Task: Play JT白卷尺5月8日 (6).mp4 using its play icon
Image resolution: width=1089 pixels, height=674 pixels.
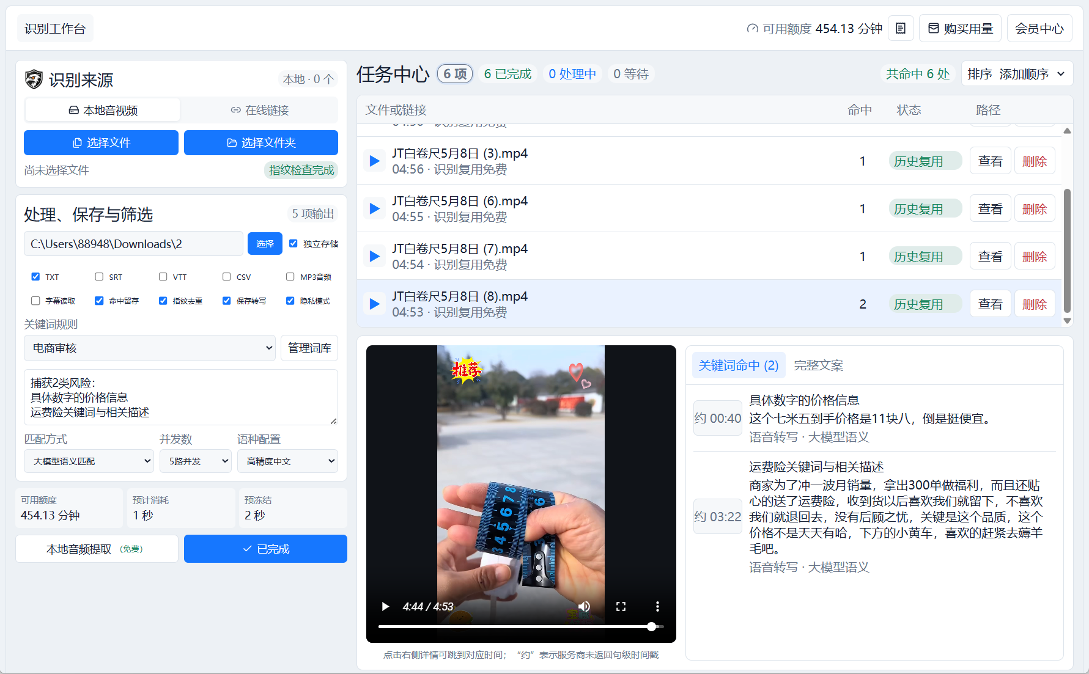Action: (374, 209)
